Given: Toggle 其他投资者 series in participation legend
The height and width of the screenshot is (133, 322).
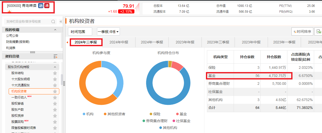Looking at the screenshot, I should pos(114,114).
